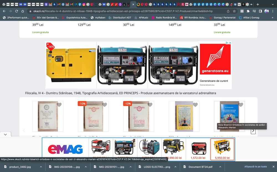Show more bookmarks with the double chevron
Viewport: 277px width, 172px height.
point(272,18)
